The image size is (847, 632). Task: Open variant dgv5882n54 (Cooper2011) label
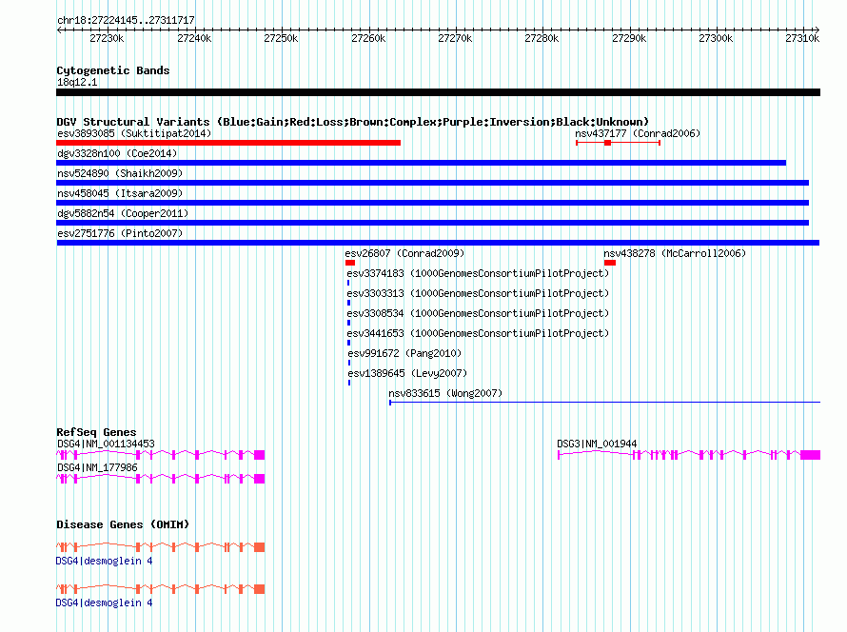coord(123,213)
